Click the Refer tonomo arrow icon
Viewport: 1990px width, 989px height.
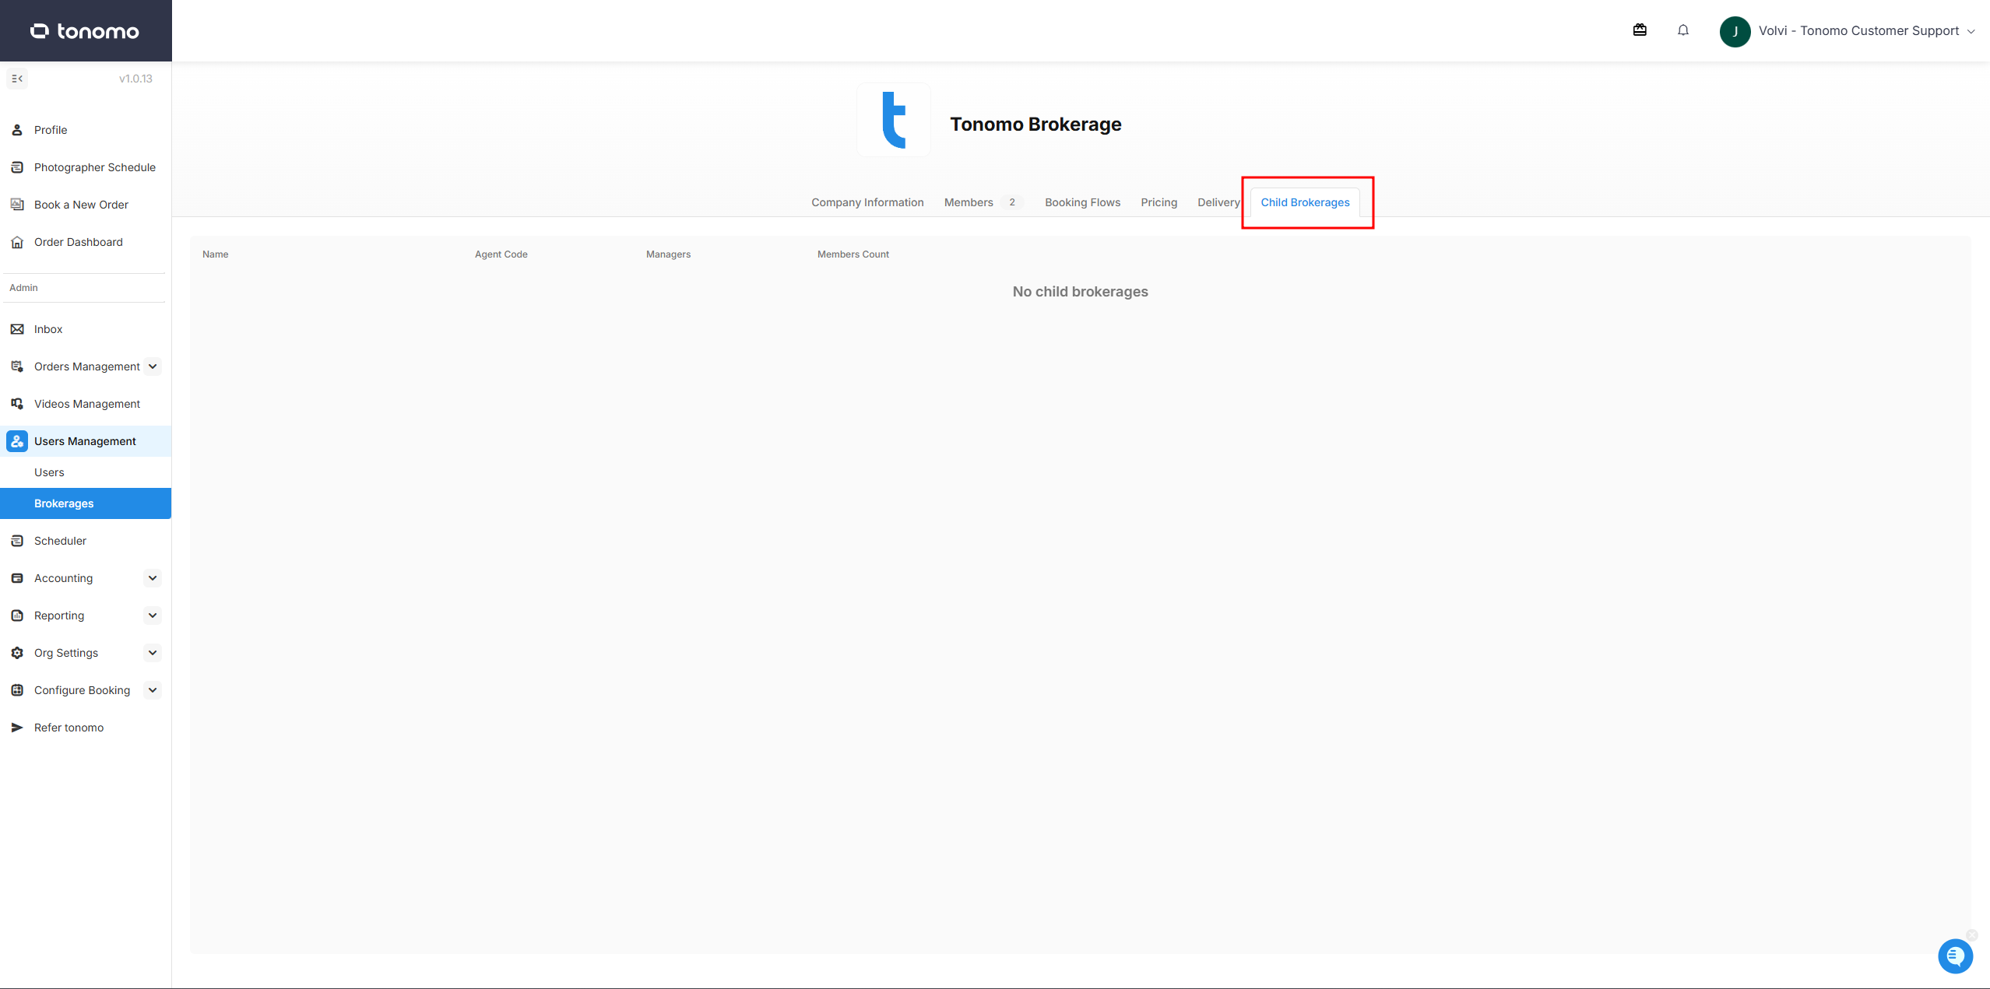[x=17, y=728]
